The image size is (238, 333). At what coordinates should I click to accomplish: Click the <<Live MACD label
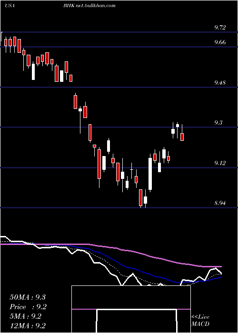(200, 321)
